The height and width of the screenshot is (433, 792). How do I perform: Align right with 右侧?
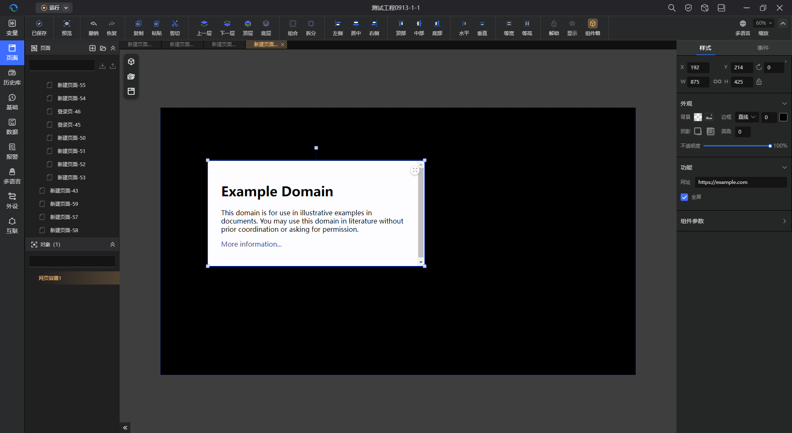point(374,28)
